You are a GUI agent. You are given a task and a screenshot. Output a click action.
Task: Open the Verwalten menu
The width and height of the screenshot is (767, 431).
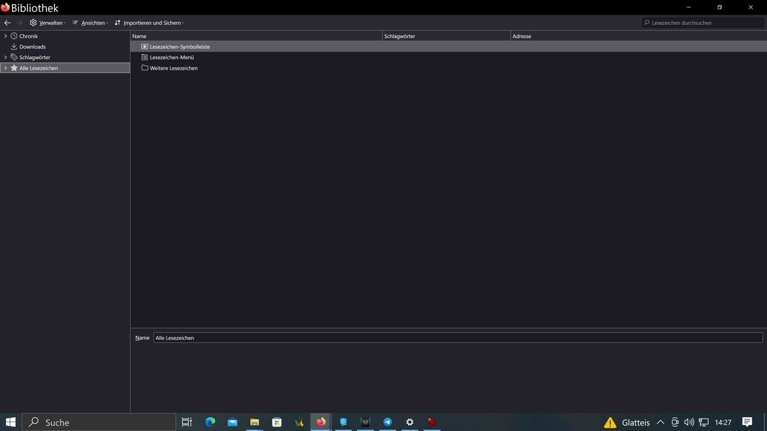48,23
